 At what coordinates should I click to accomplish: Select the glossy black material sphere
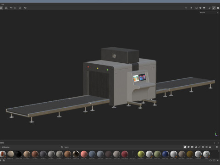coord(19,154)
